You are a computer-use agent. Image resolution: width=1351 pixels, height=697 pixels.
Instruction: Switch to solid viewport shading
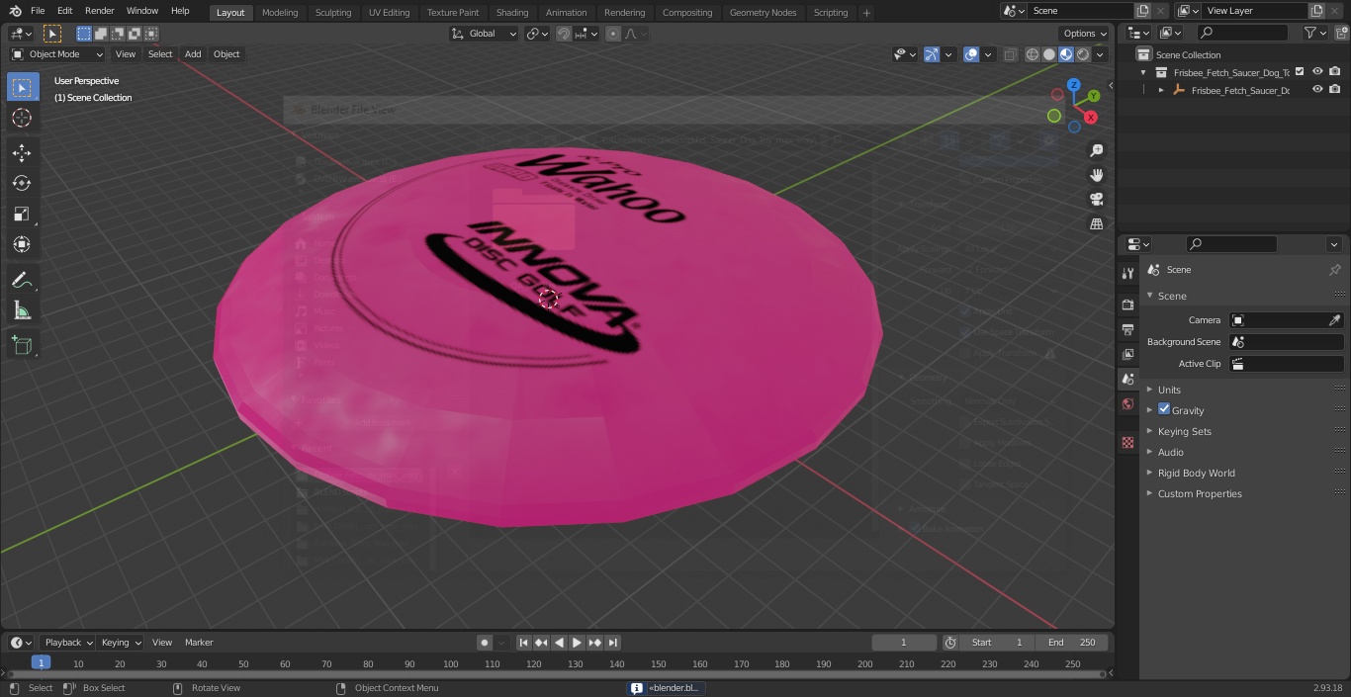(1049, 54)
